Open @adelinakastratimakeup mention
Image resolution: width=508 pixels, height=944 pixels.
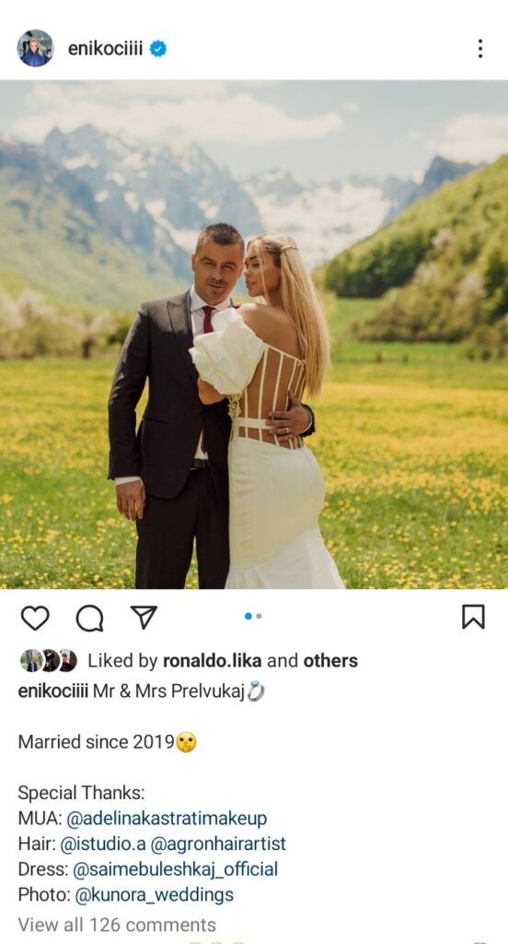(x=167, y=819)
